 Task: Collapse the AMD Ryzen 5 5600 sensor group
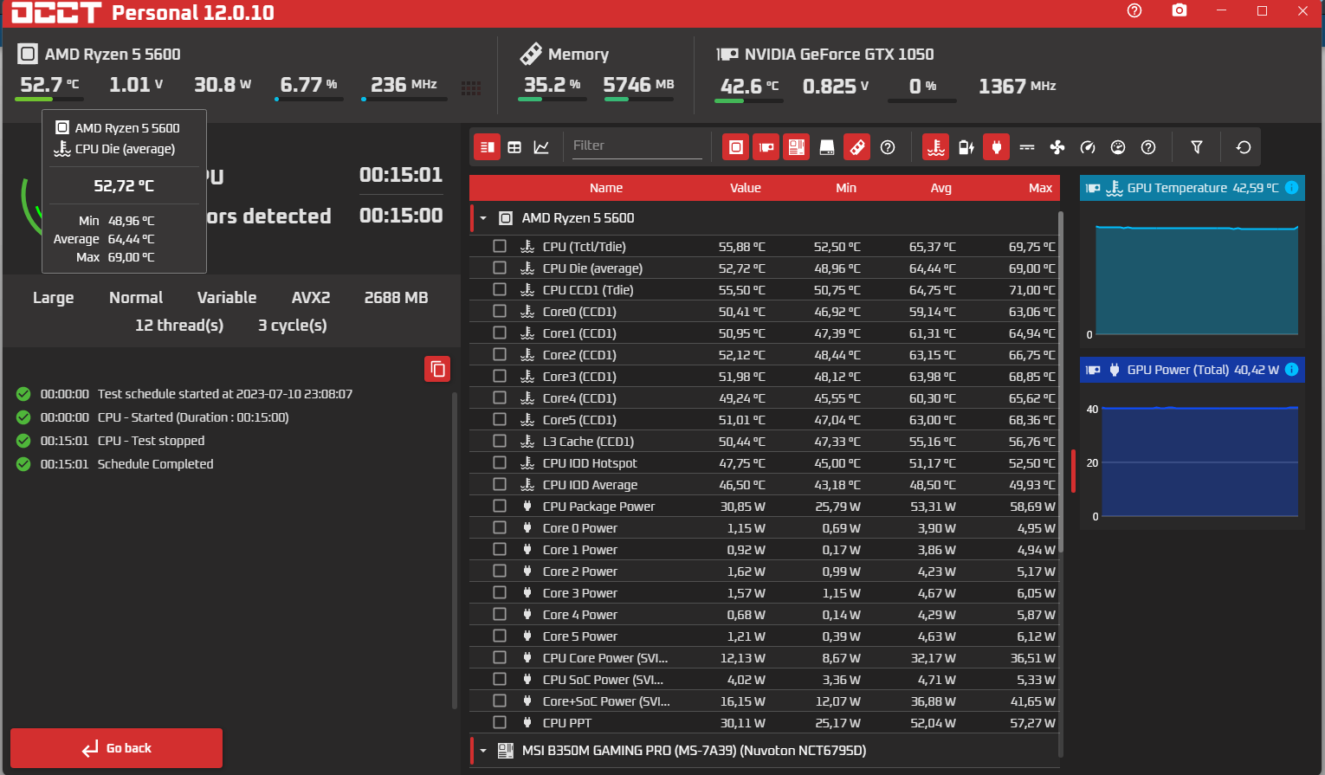[x=483, y=218]
